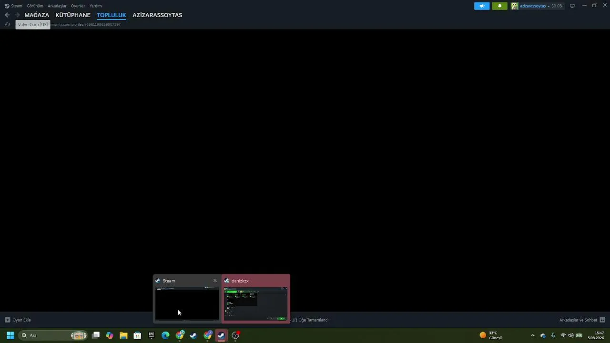Open the Yardım menu
Screen dimensions: 610x343
pyautogui.click(x=96, y=6)
